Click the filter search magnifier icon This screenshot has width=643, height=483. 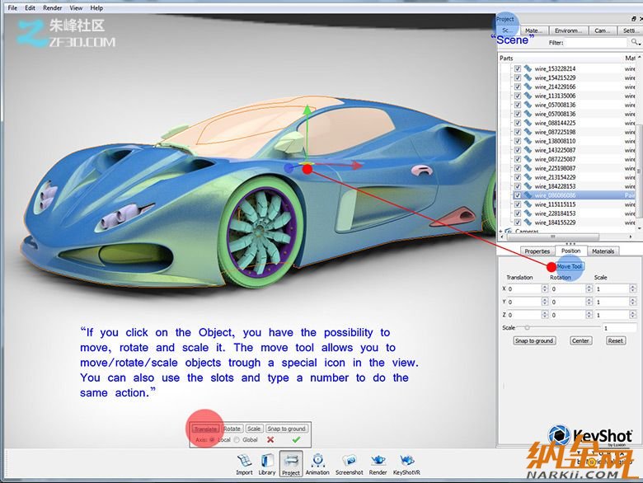coord(634,42)
